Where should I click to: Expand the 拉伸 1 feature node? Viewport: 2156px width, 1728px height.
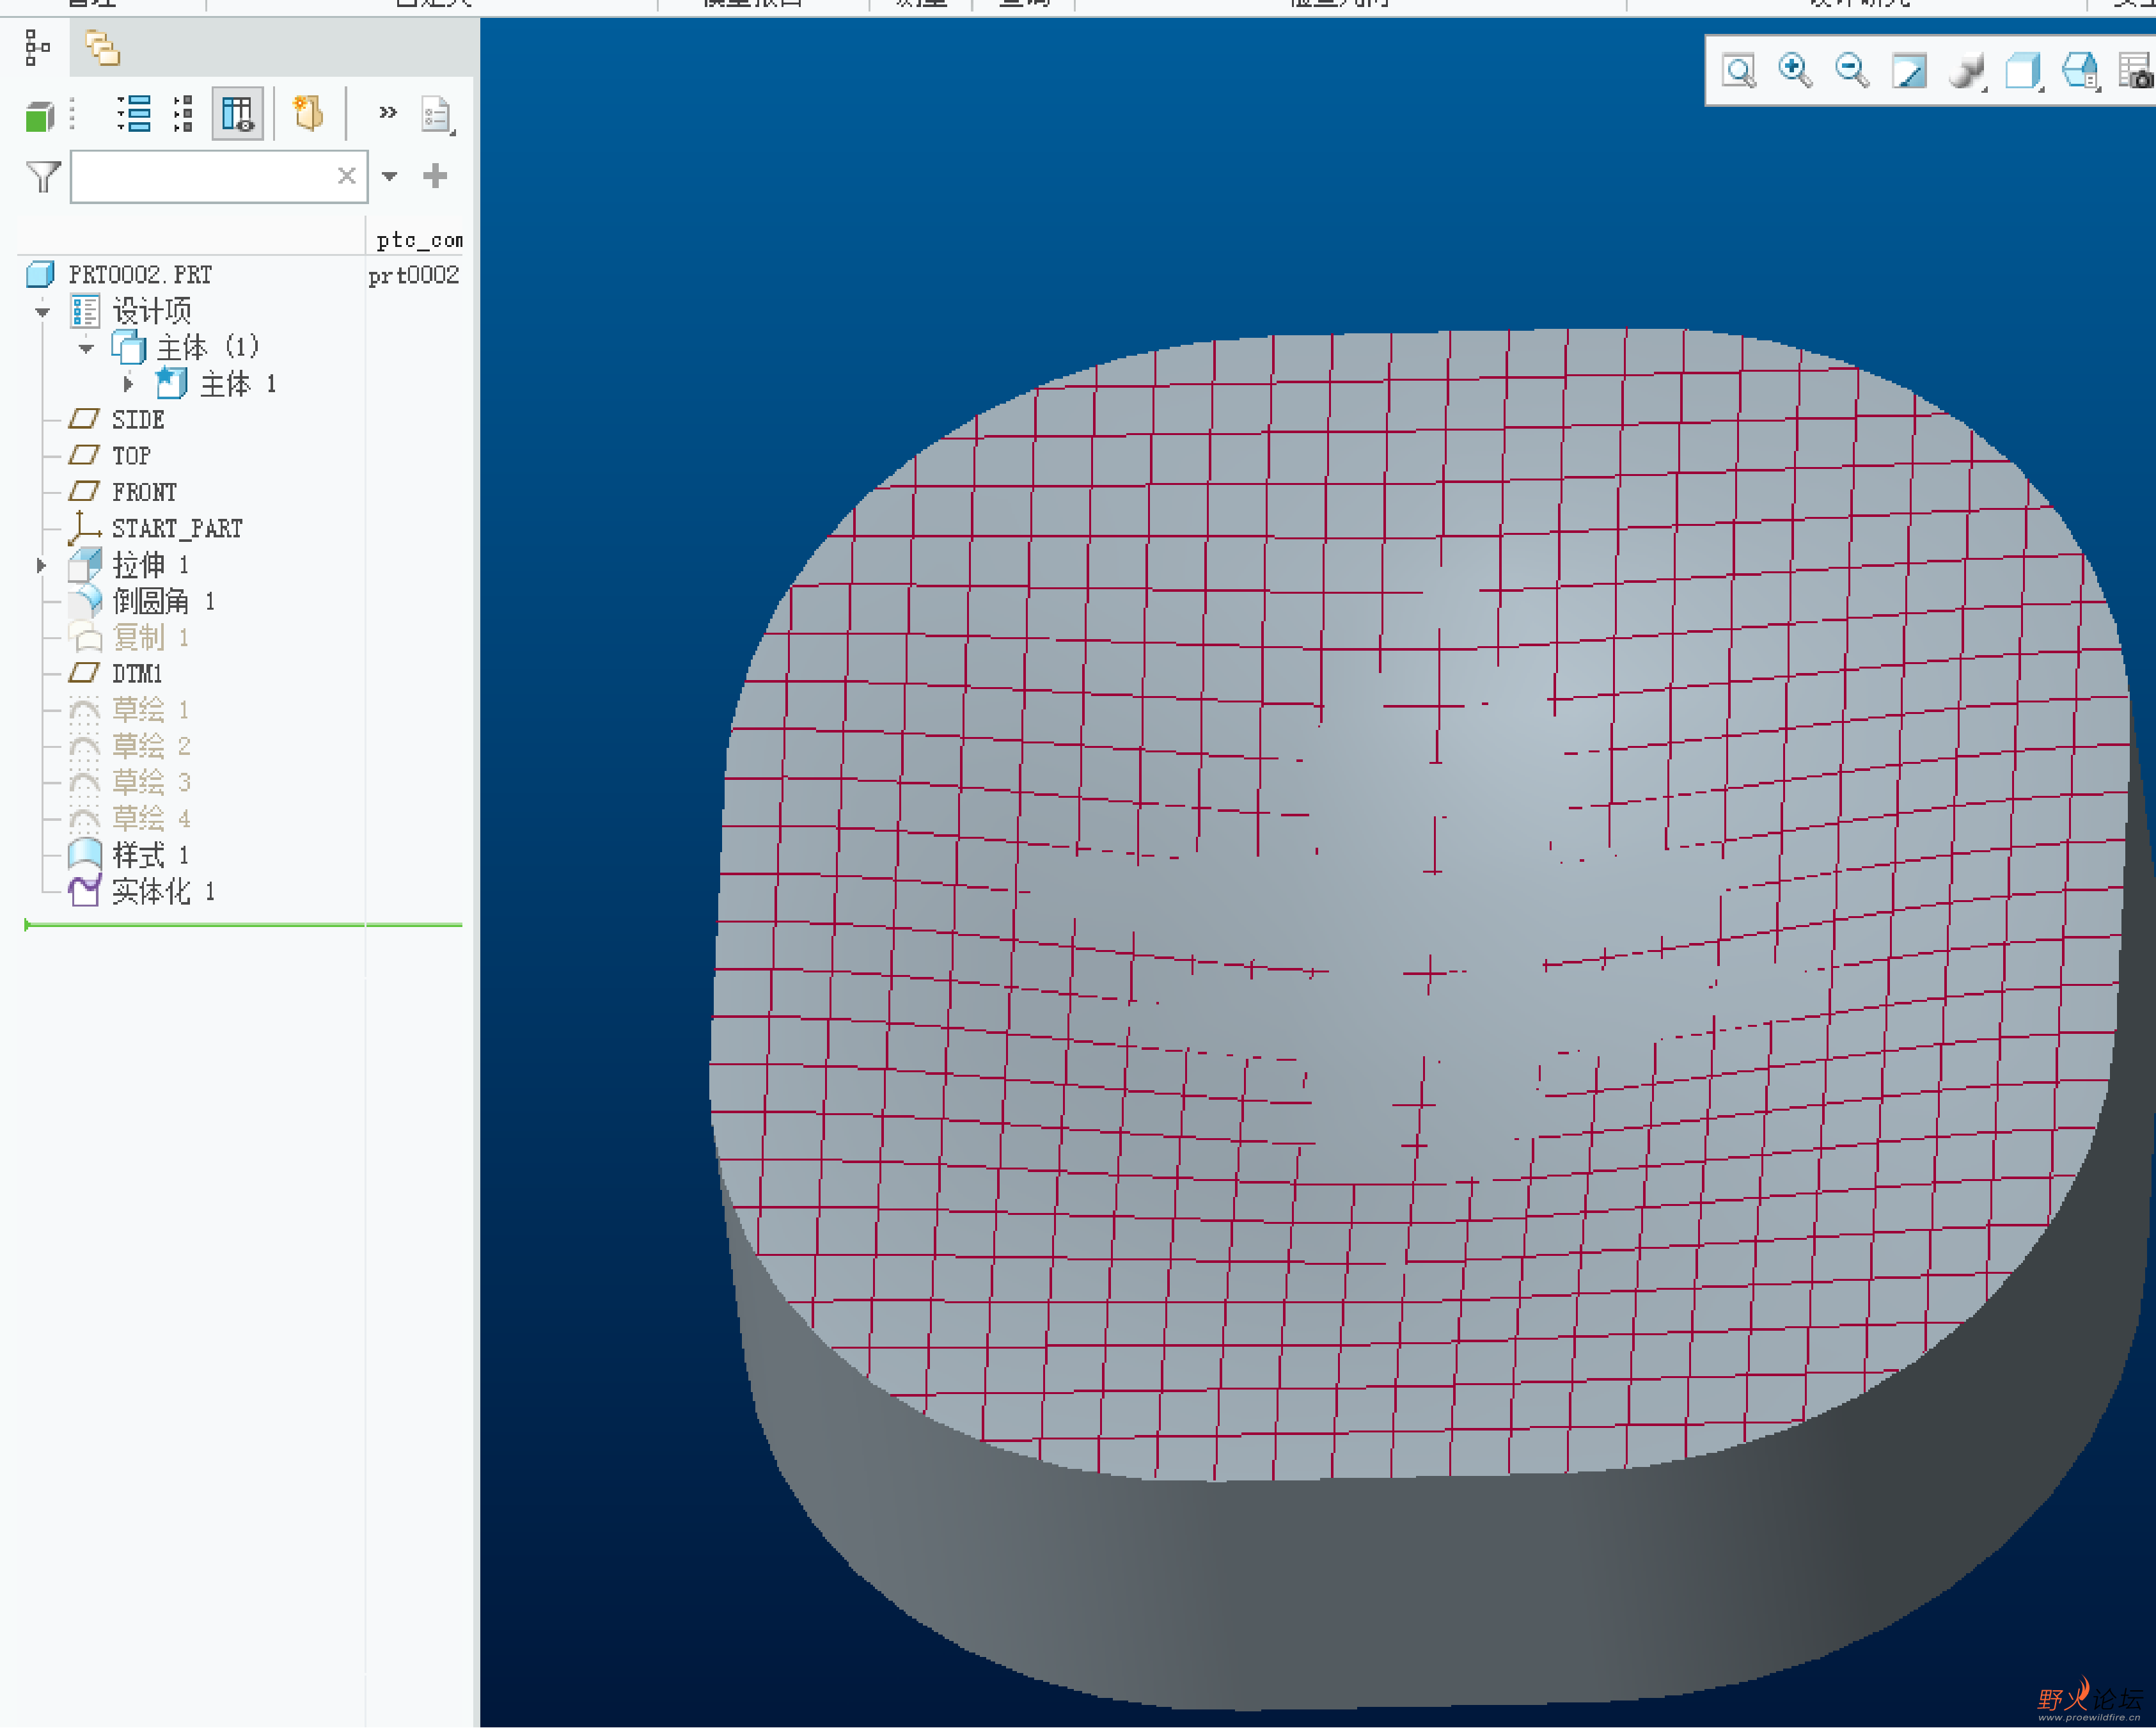(x=41, y=566)
